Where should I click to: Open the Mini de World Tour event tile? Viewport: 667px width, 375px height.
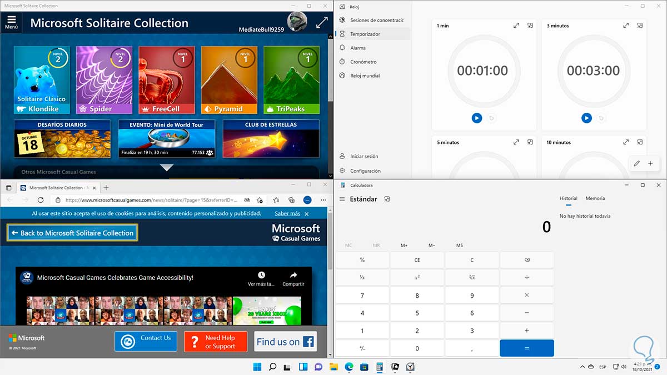pyautogui.click(x=167, y=139)
